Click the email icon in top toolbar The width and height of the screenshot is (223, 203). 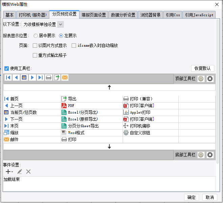(x=65, y=77)
